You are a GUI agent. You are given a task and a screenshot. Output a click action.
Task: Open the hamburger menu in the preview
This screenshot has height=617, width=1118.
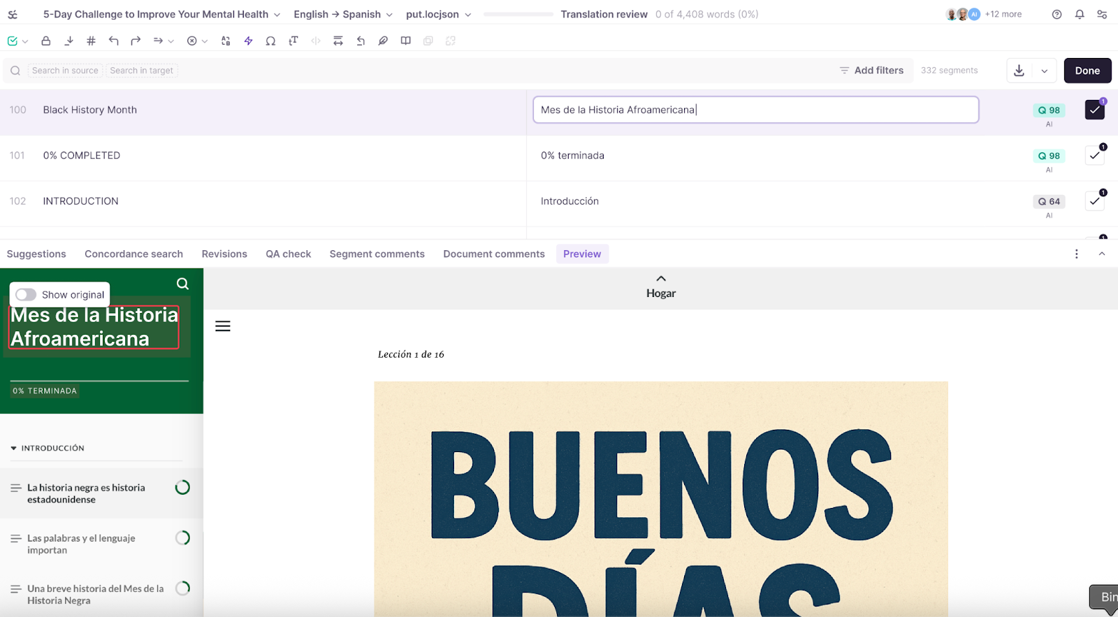pyautogui.click(x=223, y=326)
